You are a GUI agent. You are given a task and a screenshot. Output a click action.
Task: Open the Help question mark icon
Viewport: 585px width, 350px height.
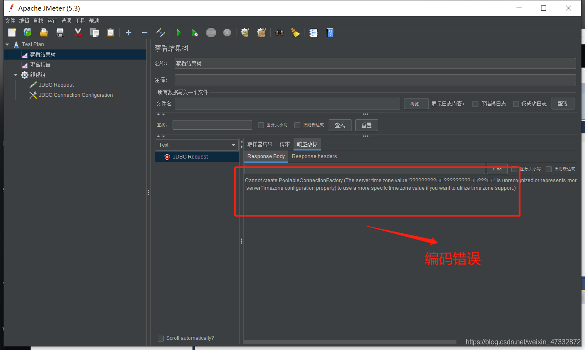(x=330, y=33)
